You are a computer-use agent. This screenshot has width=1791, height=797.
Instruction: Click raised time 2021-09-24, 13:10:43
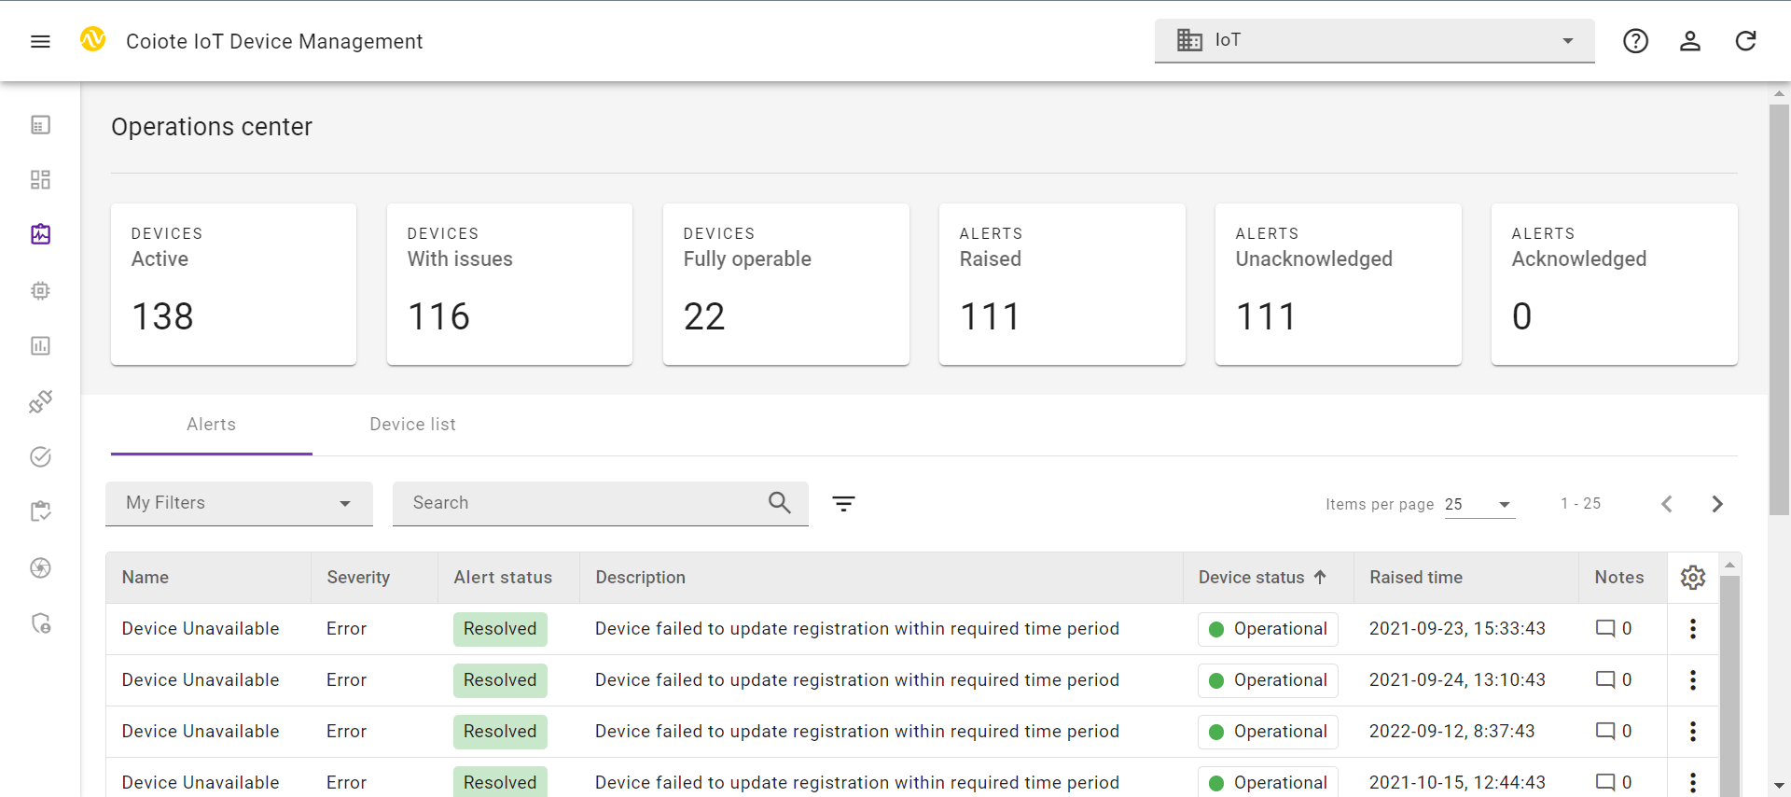pyautogui.click(x=1457, y=680)
